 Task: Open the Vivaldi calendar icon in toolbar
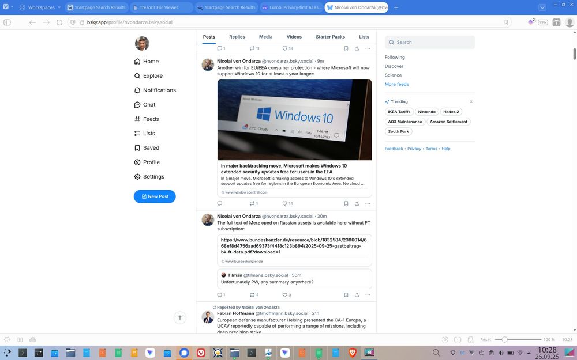556,22
